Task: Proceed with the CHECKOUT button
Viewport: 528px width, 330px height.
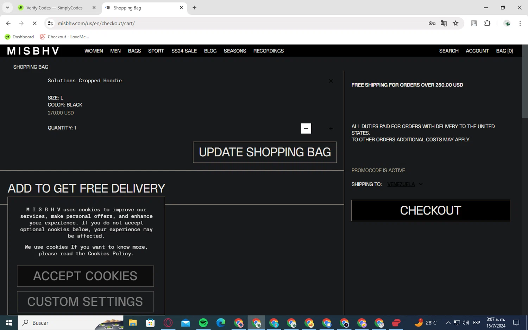Action: [430, 210]
